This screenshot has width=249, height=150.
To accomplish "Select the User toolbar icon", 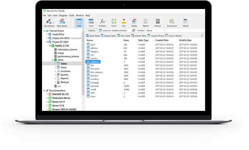I will 124,21.
